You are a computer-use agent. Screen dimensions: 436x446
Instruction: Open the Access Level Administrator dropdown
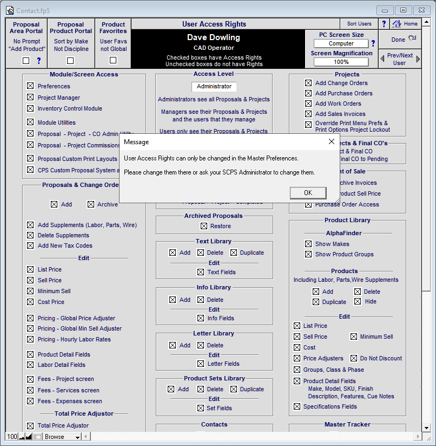pyautogui.click(x=214, y=87)
